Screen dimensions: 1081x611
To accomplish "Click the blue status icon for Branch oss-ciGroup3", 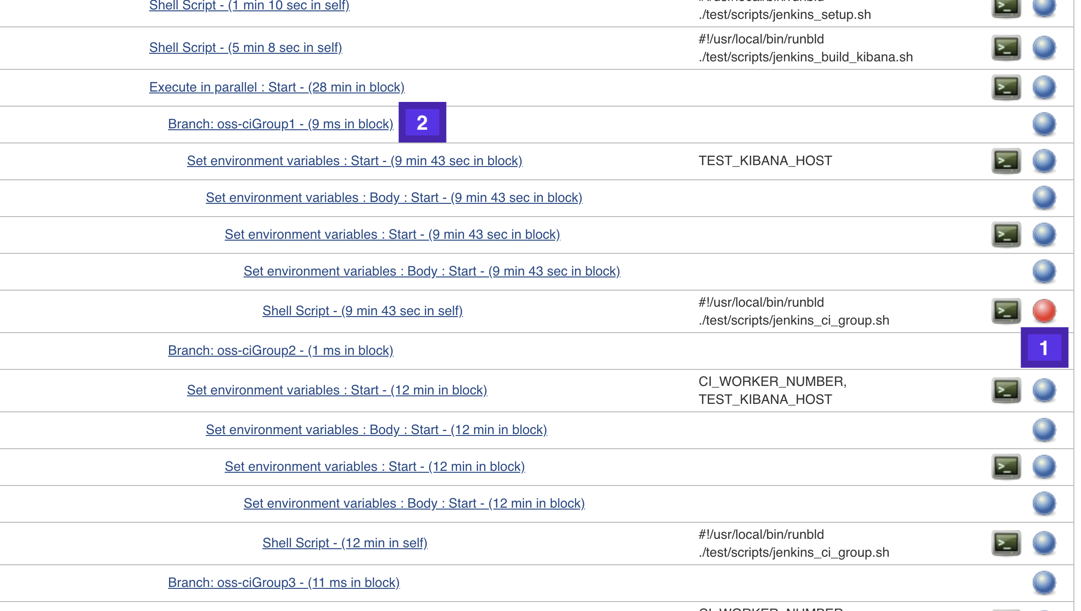I will (1044, 582).
